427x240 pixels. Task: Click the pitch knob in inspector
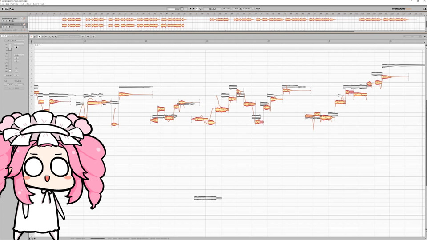5,84
